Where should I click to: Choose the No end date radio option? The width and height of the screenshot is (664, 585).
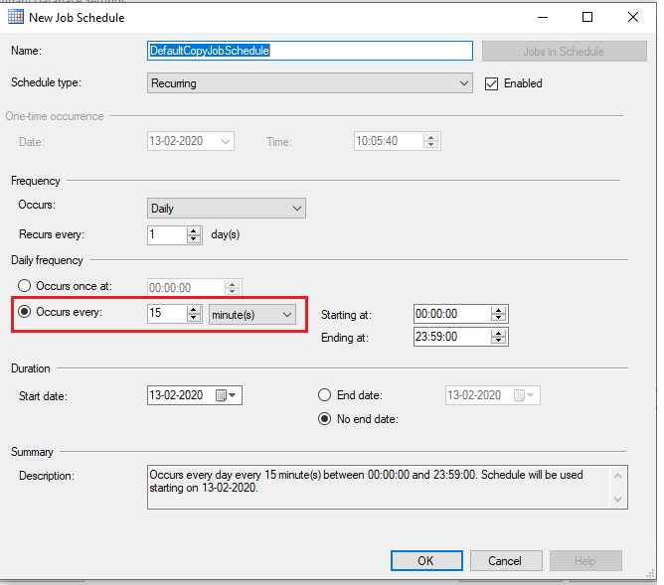point(324,419)
